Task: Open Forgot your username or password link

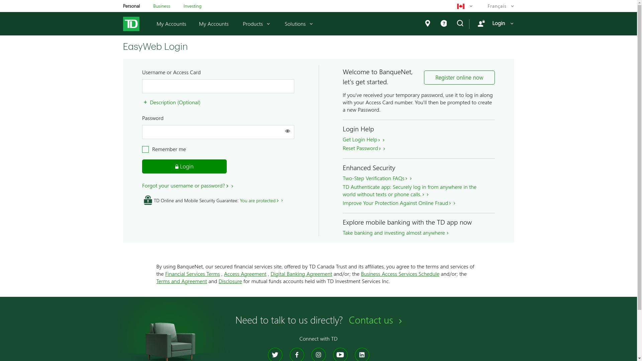Action: (188, 186)
